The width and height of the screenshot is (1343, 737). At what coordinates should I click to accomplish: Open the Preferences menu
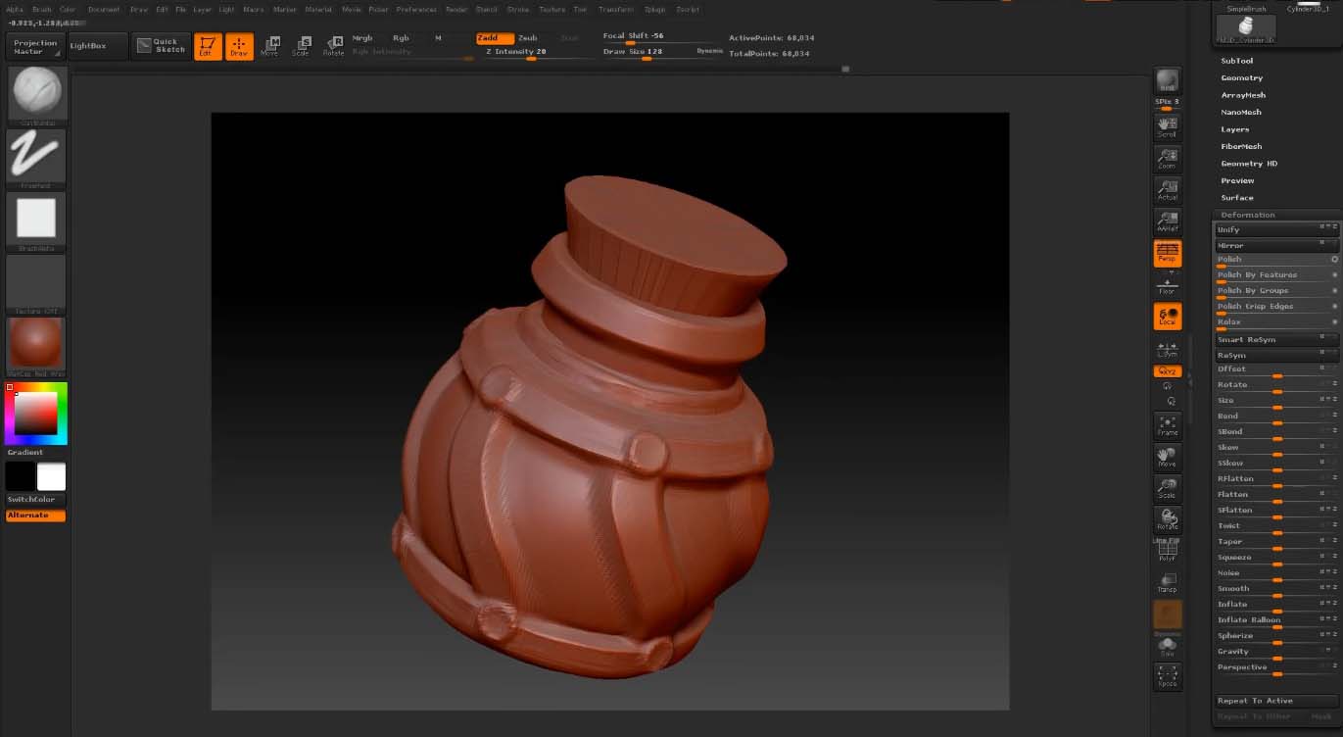pyautogui.click(x=416, y=9)
